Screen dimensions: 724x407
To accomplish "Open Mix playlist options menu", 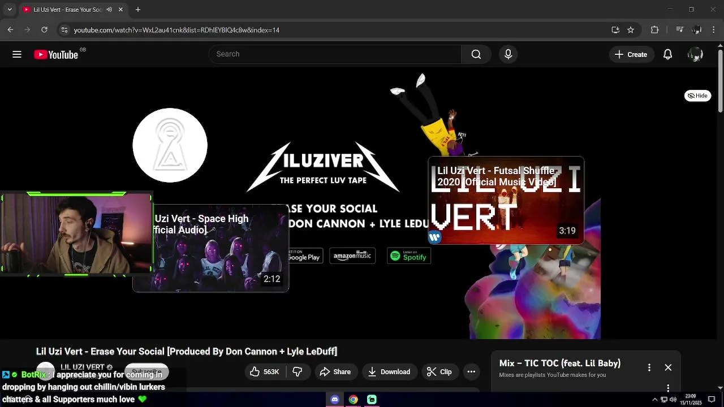I will pos(649,367).
